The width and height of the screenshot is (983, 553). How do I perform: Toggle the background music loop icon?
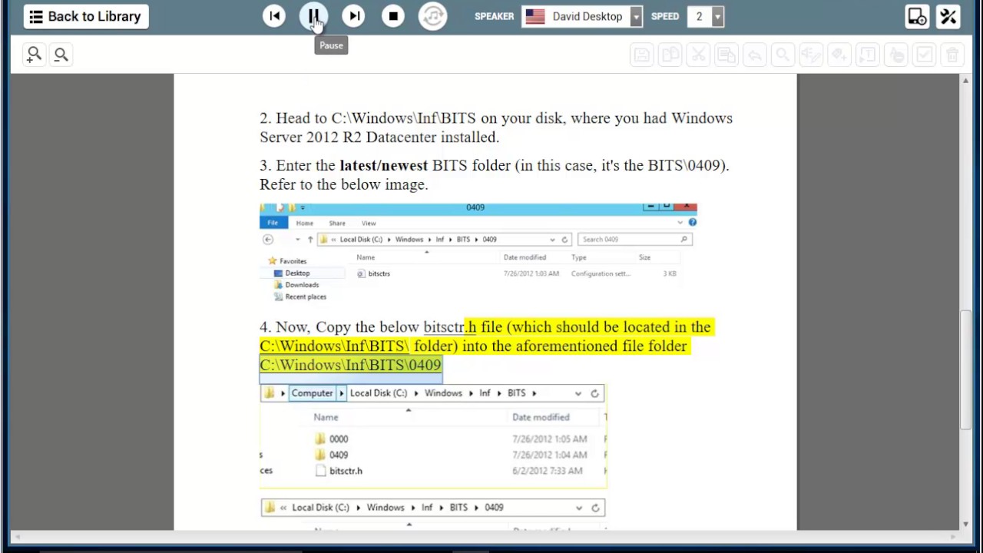(x=433, y=16)
